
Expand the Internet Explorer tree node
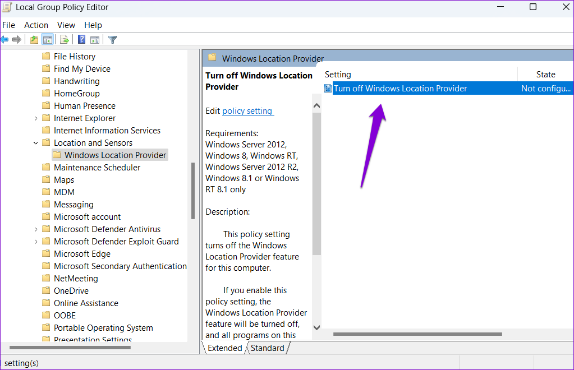click(x=35, y=118)
